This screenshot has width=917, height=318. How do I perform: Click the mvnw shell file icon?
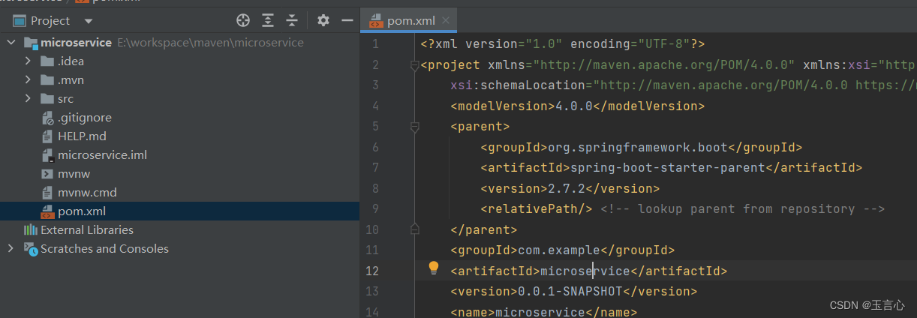coord(47,174)
